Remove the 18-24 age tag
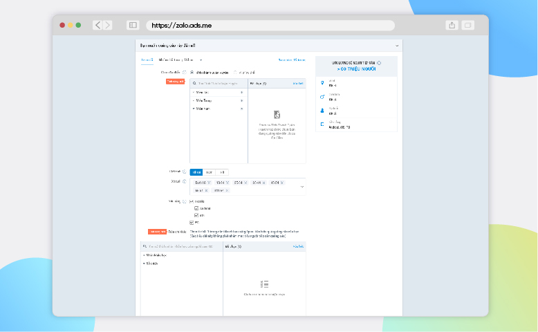538x332 pixels. tap(227, 183)
